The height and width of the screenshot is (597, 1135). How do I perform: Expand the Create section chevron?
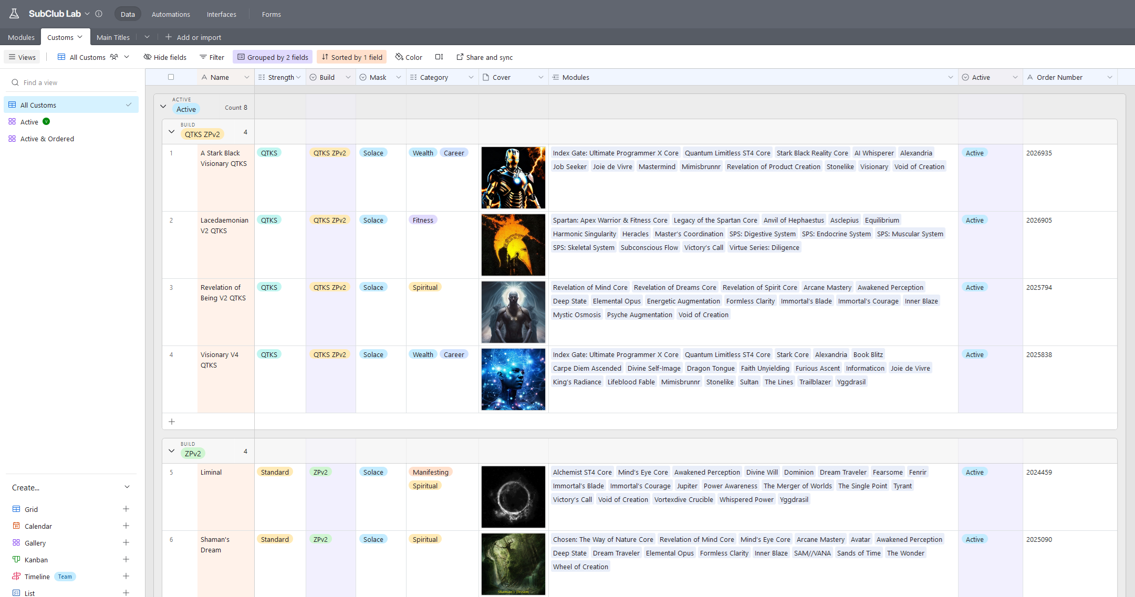coord(127,487)
